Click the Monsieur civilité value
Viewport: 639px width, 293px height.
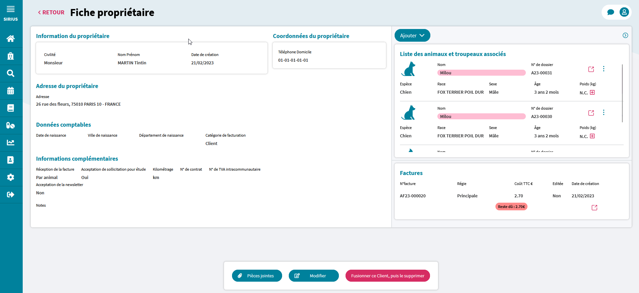pyautogui.click(x=53, y=63)
